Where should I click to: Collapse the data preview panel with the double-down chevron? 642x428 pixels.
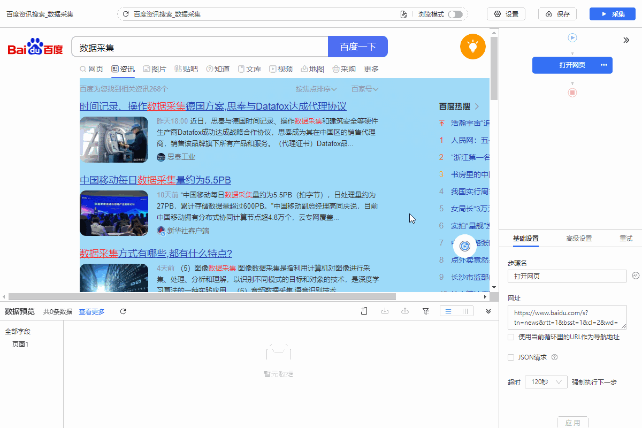(x=488, y=311)
